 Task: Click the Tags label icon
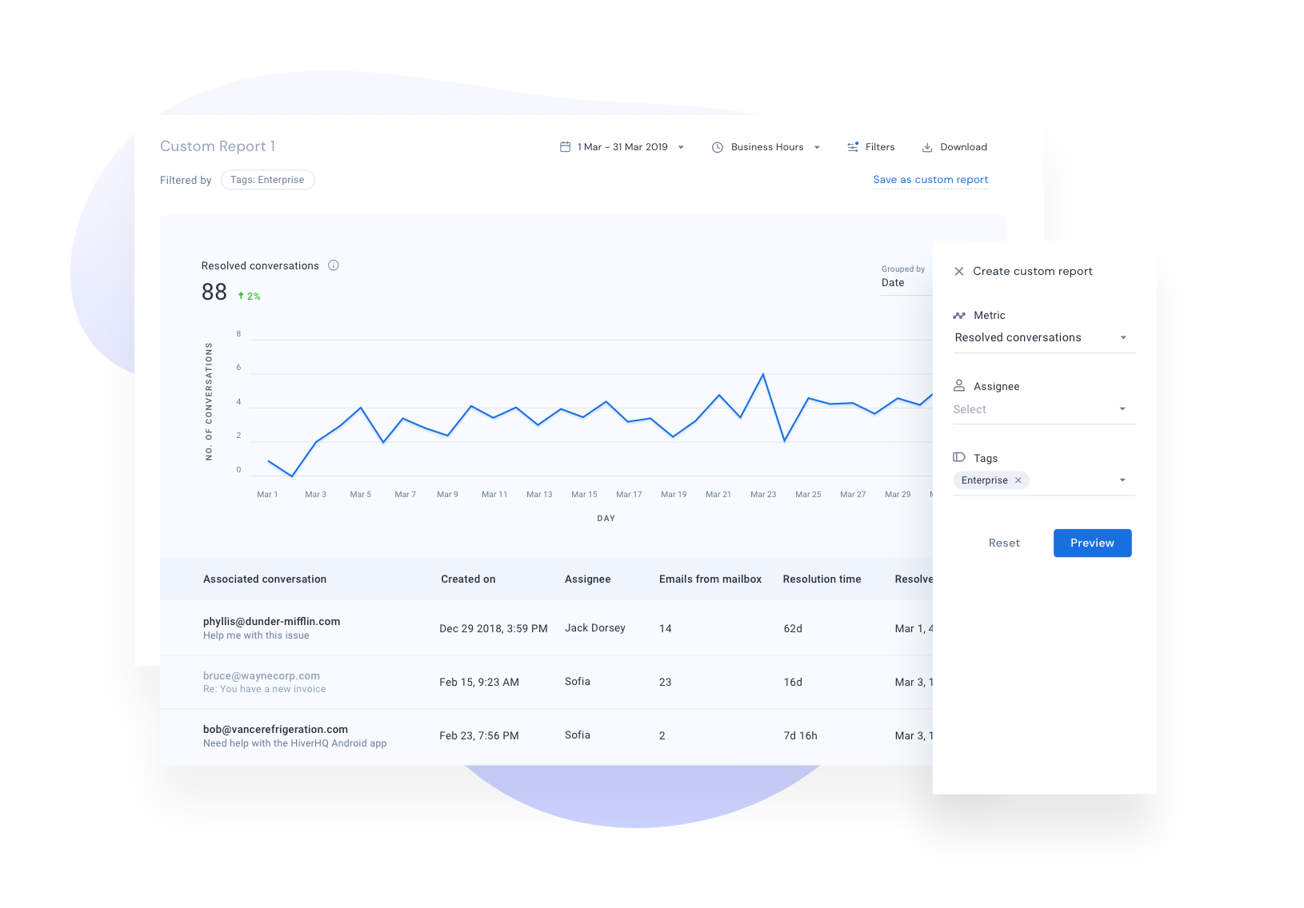(x=960, y=457)
